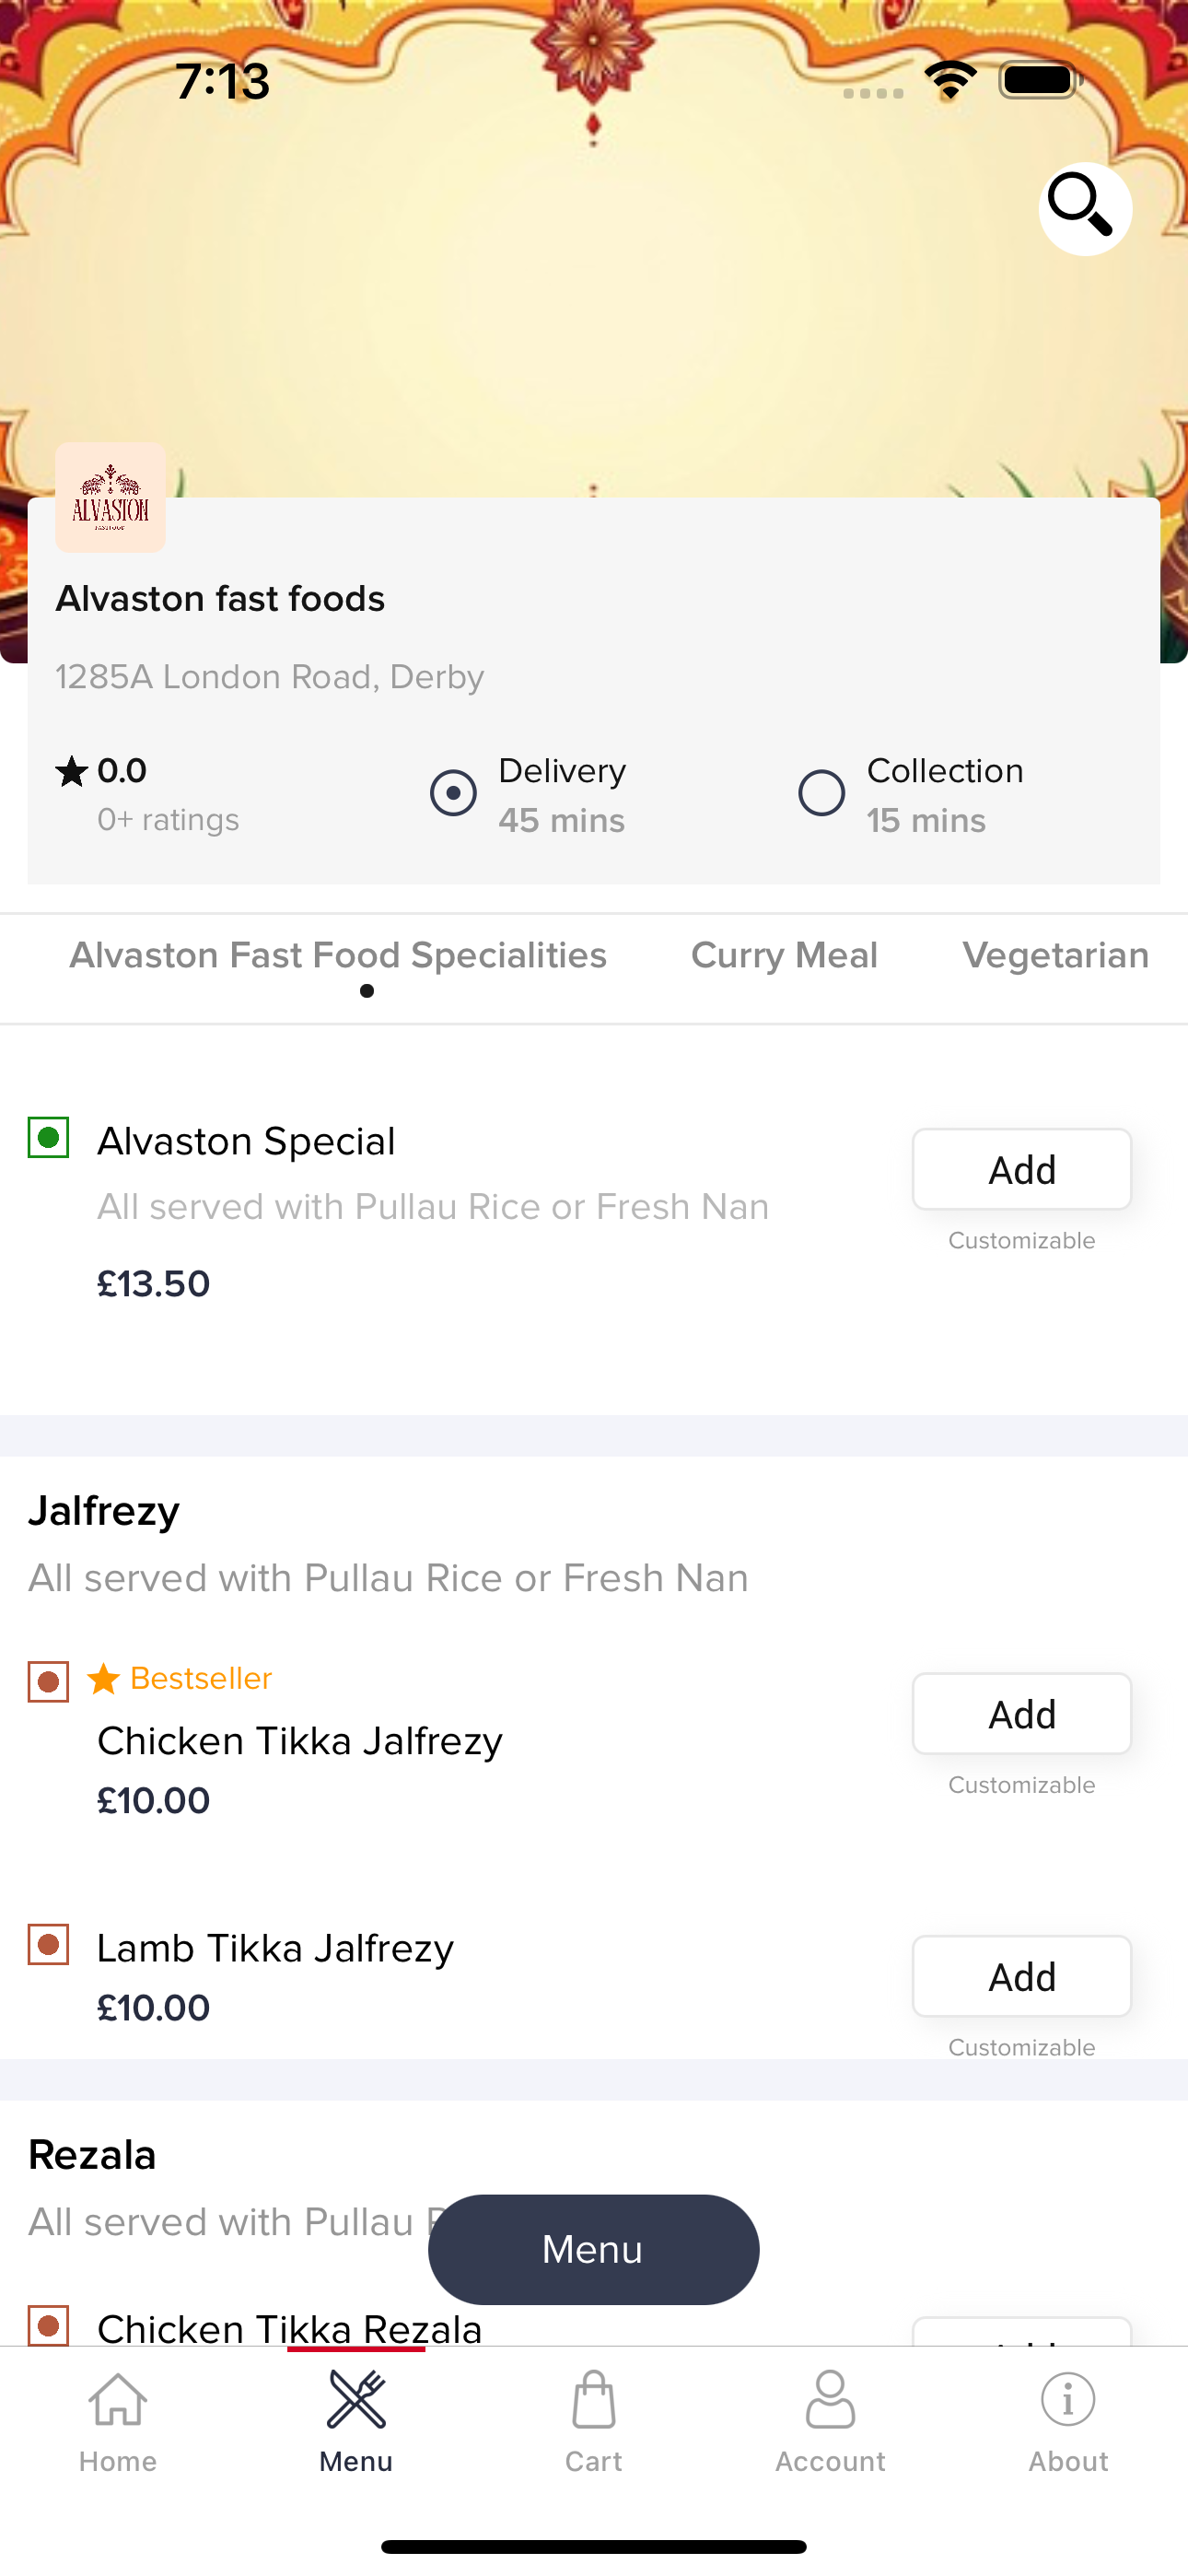
Task: Open the floating Menu categories button
Action: (593, 2249)
